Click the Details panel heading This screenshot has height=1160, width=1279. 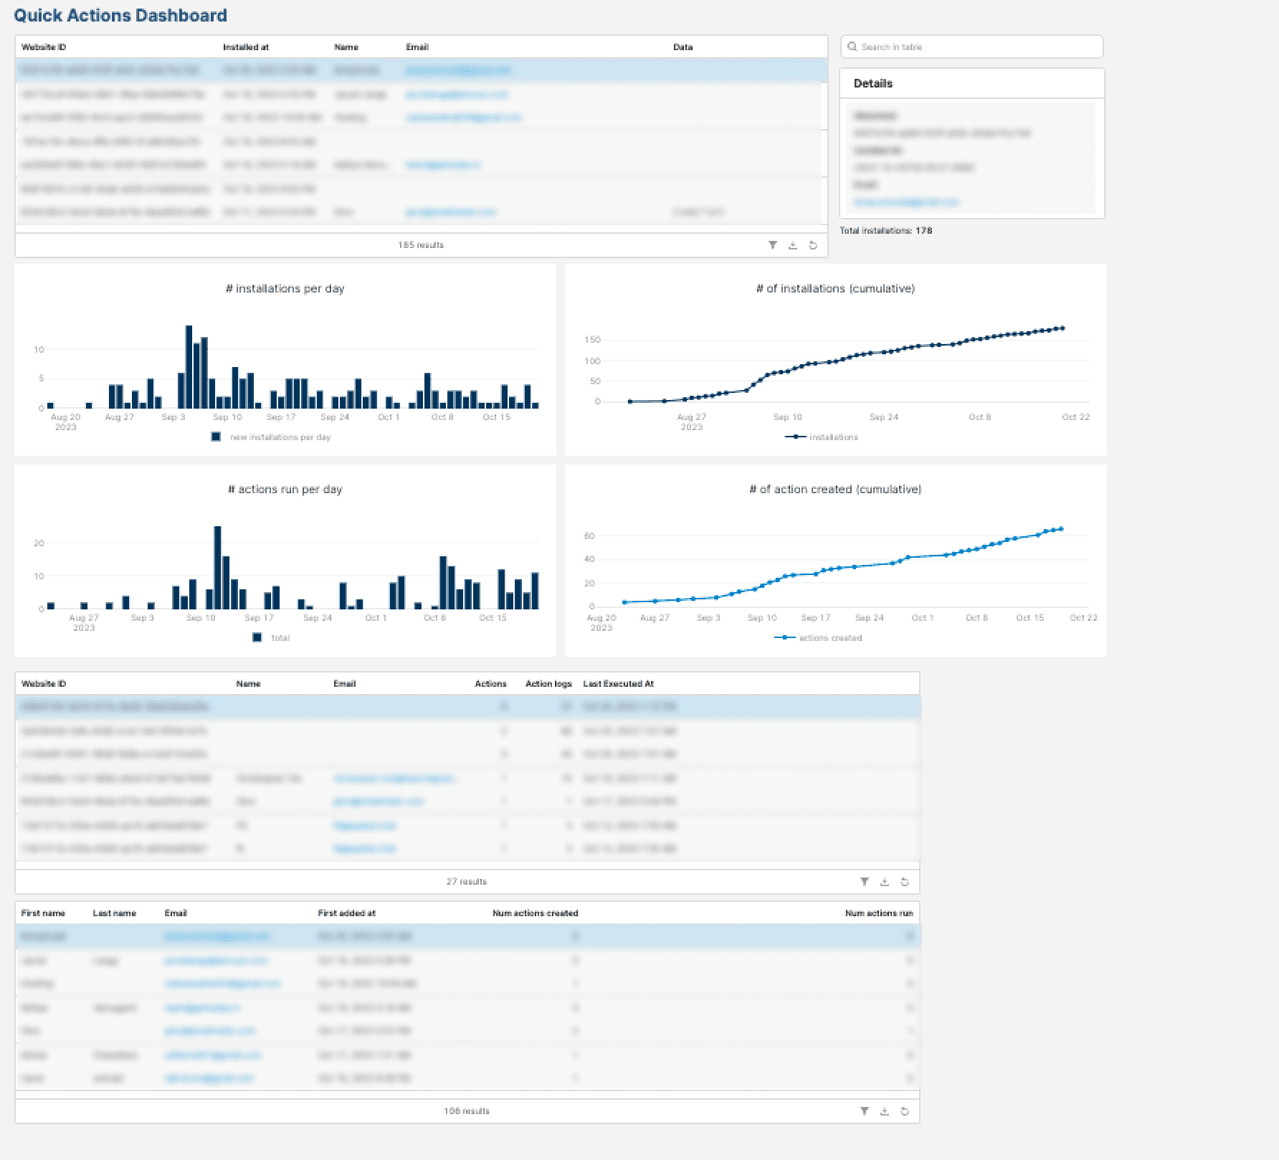tap(873, 84)
